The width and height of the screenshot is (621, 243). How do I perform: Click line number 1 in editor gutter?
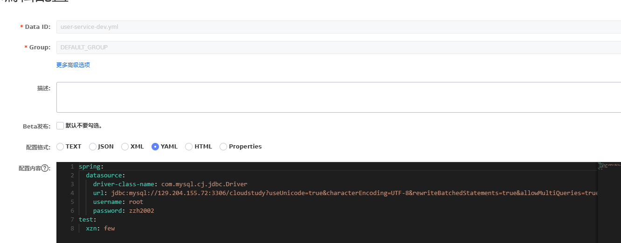pyautogui.click(x=72, y=167)
